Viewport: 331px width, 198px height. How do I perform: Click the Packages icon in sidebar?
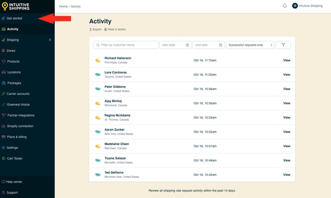point(3,83)
